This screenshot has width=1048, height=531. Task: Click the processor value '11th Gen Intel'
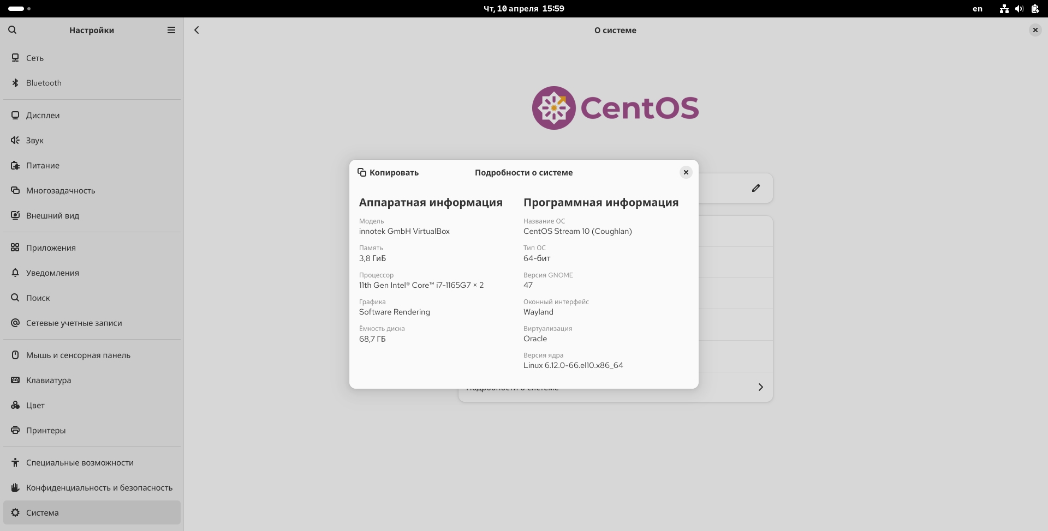pos(421,285)
